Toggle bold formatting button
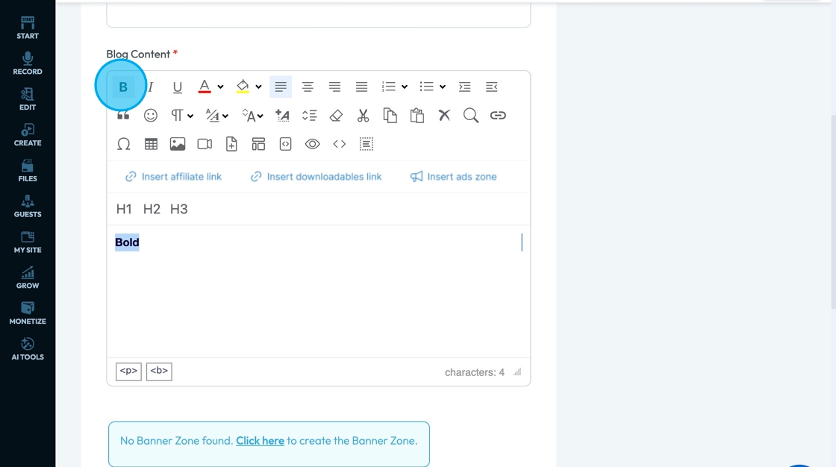 click(123, 87)
